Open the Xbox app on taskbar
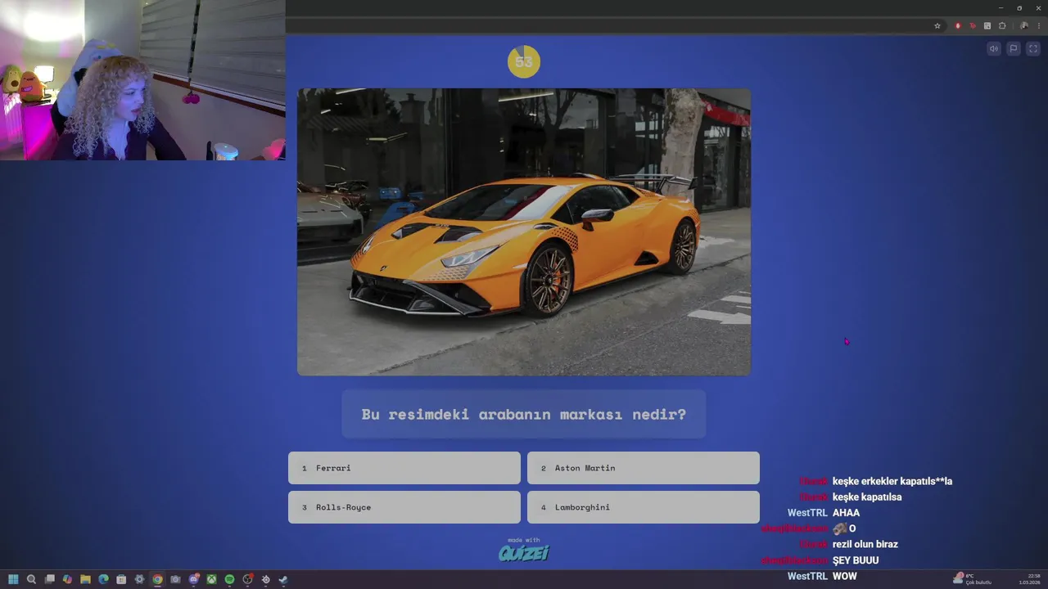Screen dimensions: 1048x589 211,579
